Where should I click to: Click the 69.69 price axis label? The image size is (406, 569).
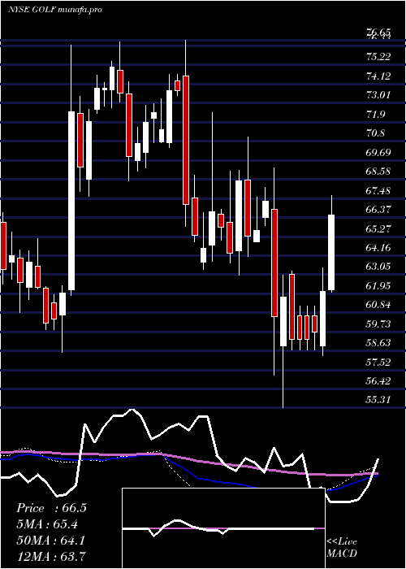[378, 153]
